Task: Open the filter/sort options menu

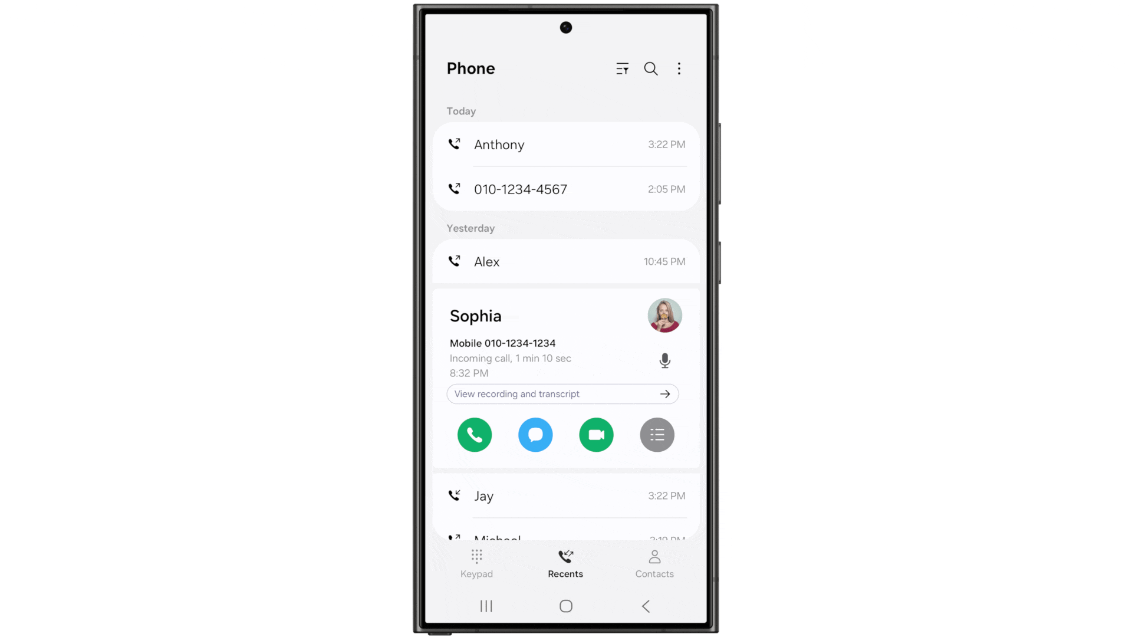Action: pos(622,68)
